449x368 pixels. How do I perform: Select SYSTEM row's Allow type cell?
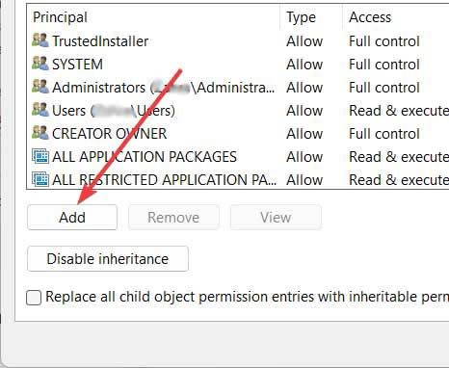pos(304,65)
